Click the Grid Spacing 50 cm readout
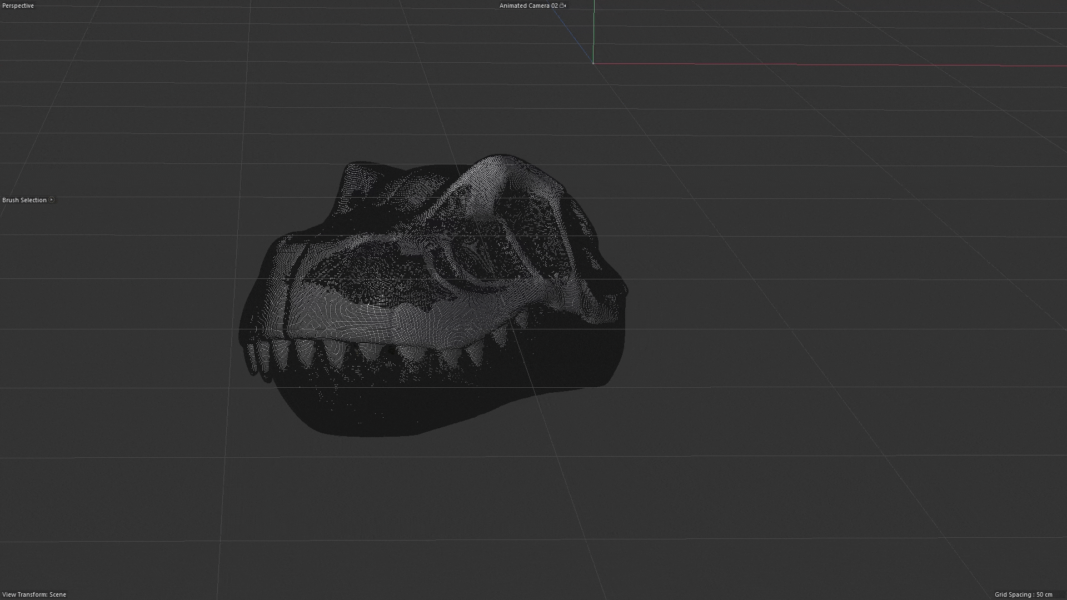 tap(1023, 594)
